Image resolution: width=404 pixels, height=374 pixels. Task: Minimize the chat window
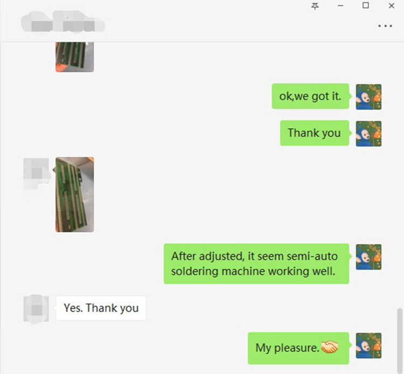(340, 6)
